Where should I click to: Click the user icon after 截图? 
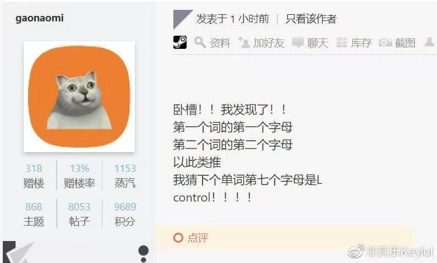point(429,42)
